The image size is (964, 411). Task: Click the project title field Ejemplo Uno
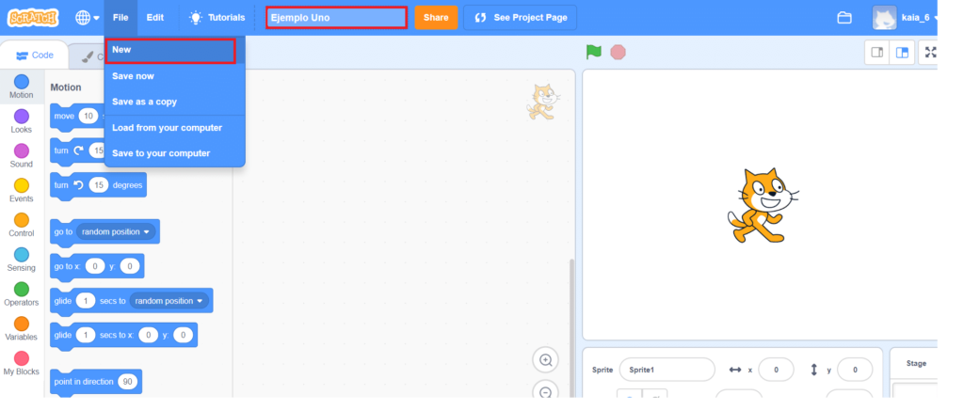tap(336, 18)
